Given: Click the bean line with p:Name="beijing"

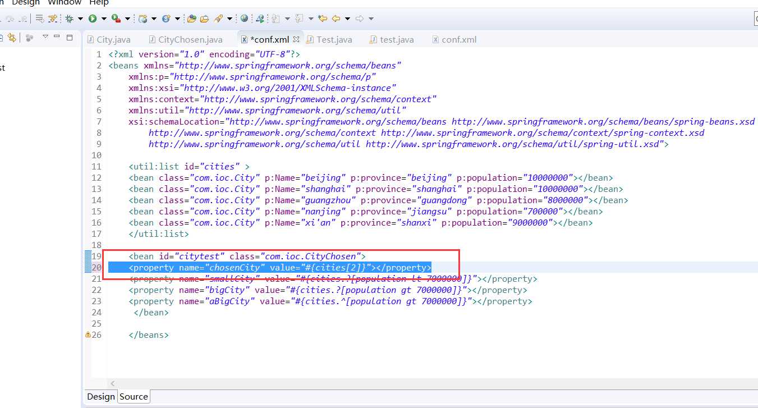Looking at the screenshot, I should point(371,178).
